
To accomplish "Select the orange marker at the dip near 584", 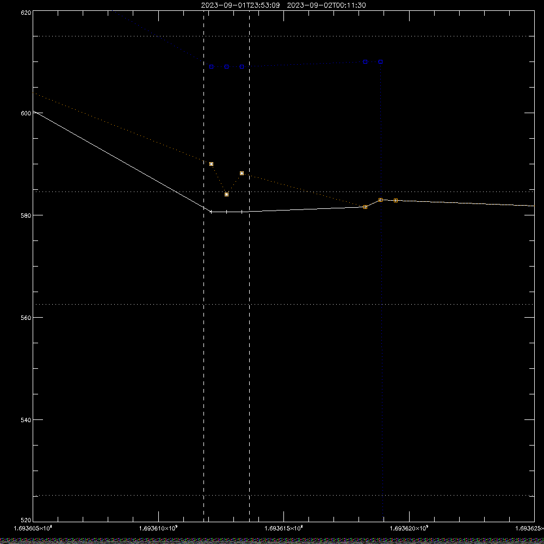I will point(226,195).
